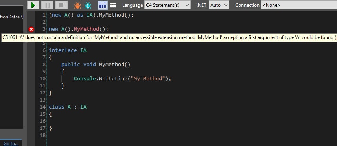
Task: Click the CS1061 error tooltip message
Action: 169,37
